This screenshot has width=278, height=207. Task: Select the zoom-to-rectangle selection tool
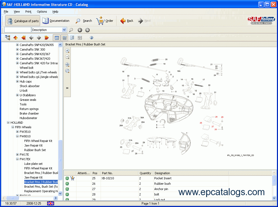pyautogui.click(x=67, y=71)
